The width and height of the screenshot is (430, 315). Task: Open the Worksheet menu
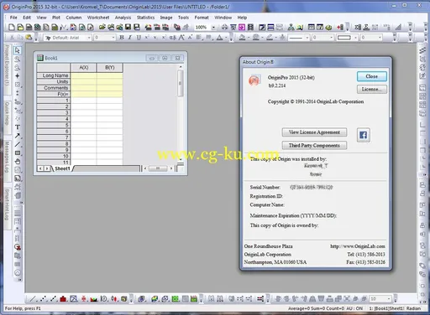tap(98, 18)
